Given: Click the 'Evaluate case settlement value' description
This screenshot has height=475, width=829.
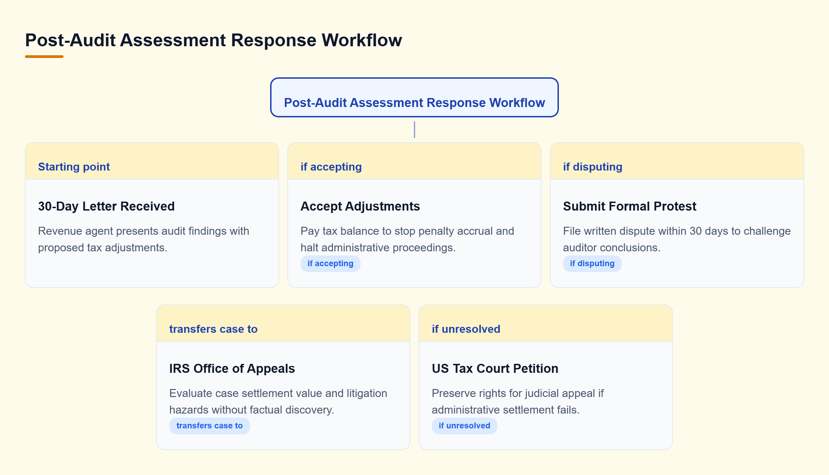Looking at the screenshot, I should 278,401.
